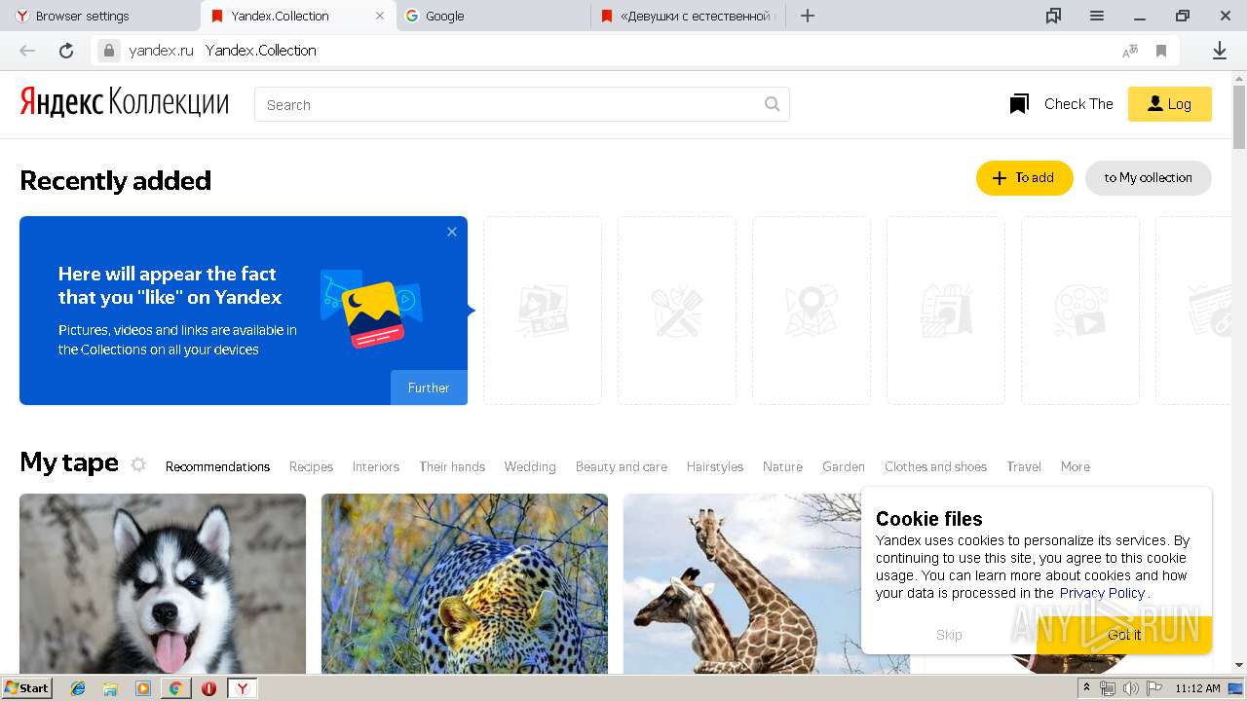
Task: Click Skip in the cookie notice
Action: click(949, 635)
